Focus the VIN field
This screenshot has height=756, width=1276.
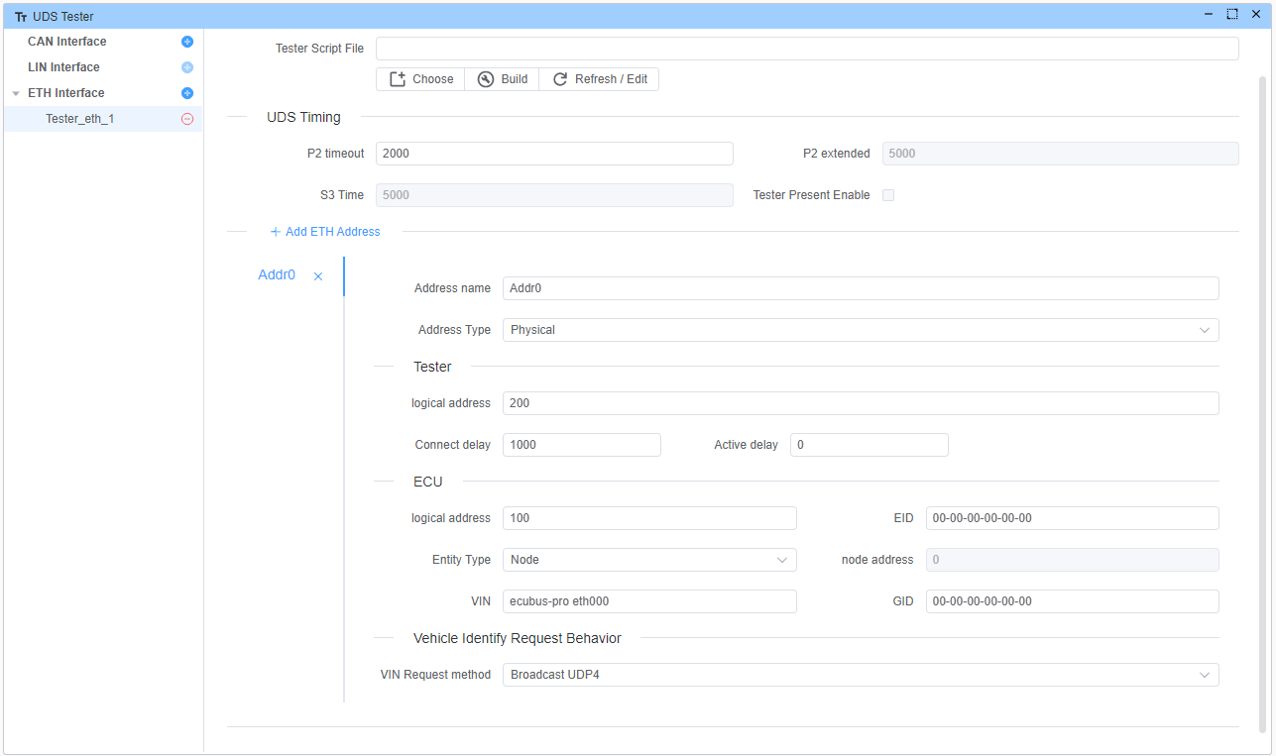[x=649, y=601]
